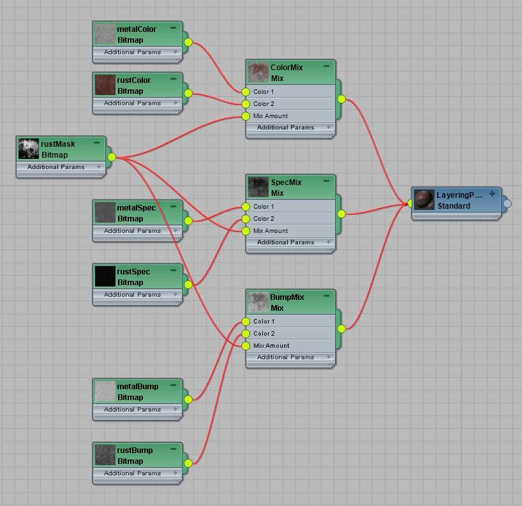
Task: Click the LayeringP material sphere preview
Action: (424, 200)
